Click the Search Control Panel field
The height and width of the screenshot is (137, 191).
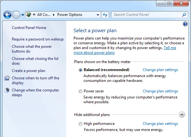pos(146,15)
